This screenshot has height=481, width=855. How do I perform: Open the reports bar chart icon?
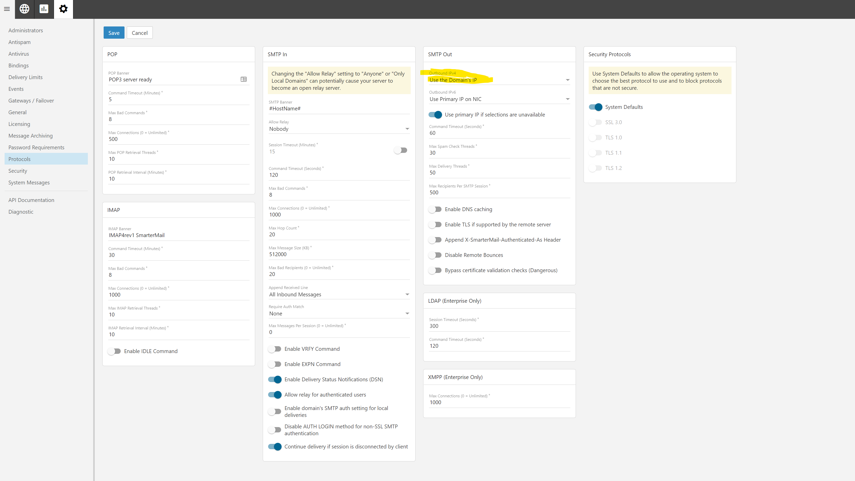tap(44, 9)
